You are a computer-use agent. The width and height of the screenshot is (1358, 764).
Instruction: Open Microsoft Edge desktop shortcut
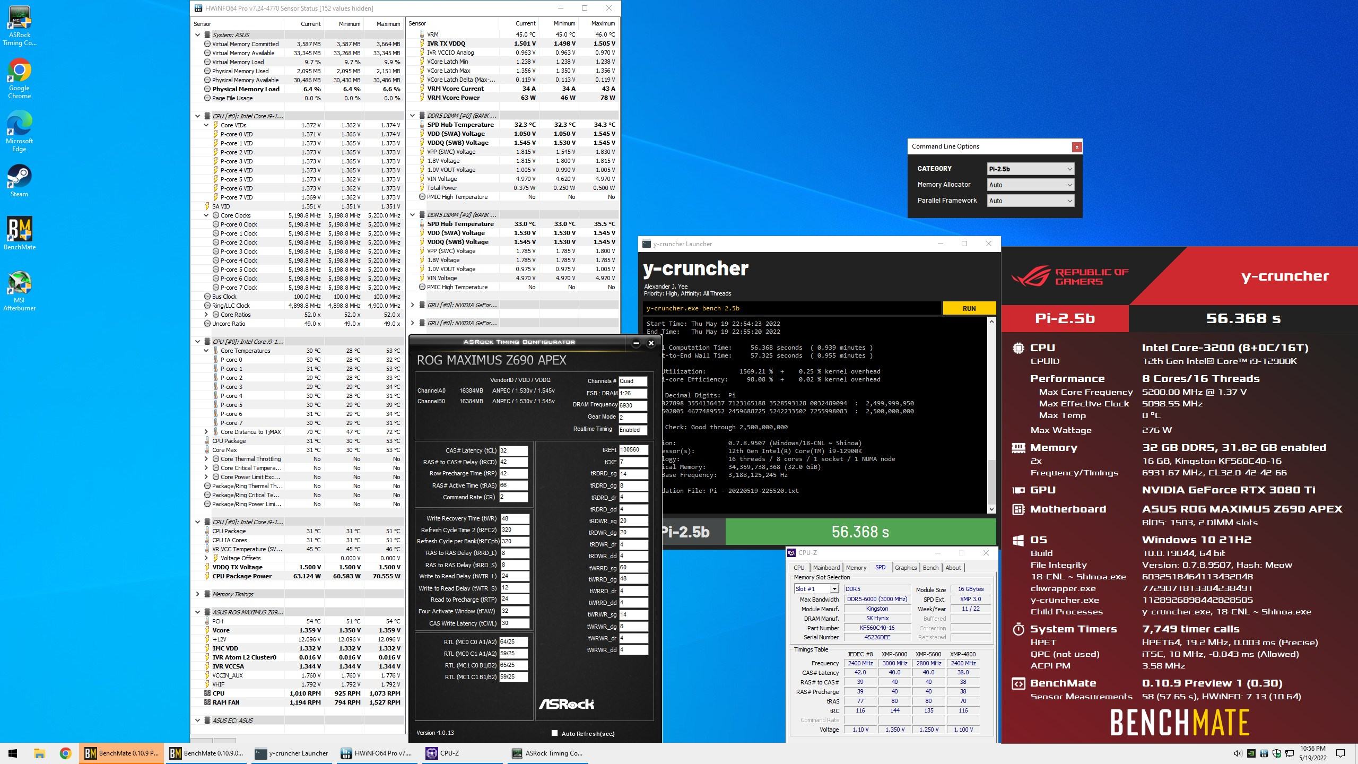(20, 132)
